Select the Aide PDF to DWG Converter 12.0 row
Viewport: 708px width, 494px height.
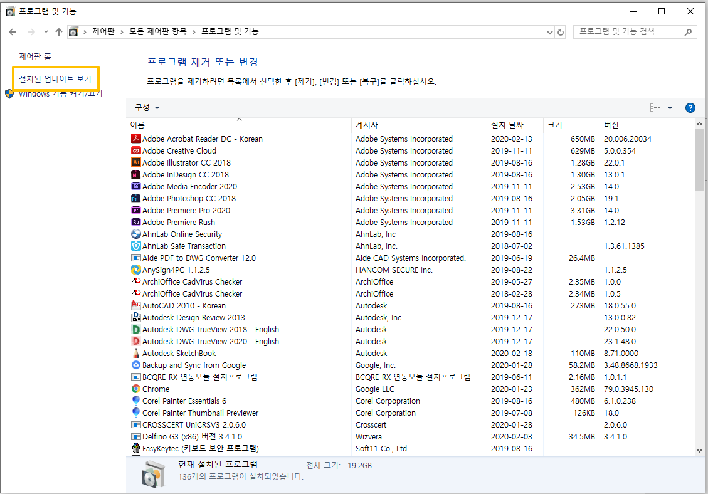(x=408, y=258)
